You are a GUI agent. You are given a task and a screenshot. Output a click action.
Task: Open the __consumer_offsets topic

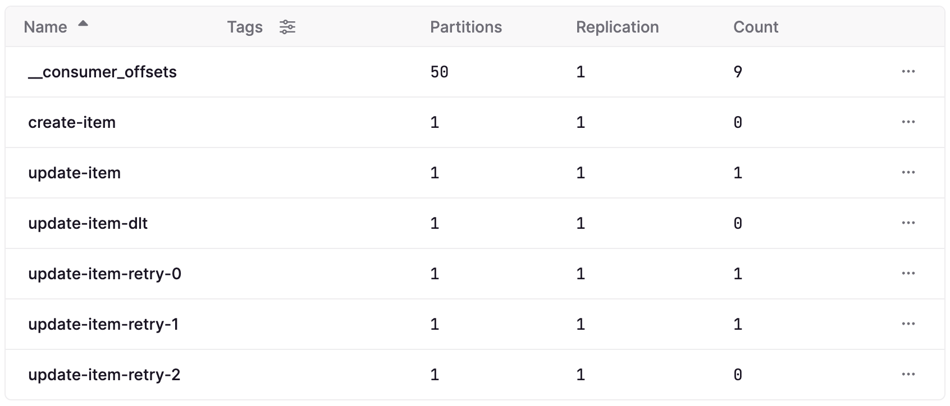(x=102, y=72)
